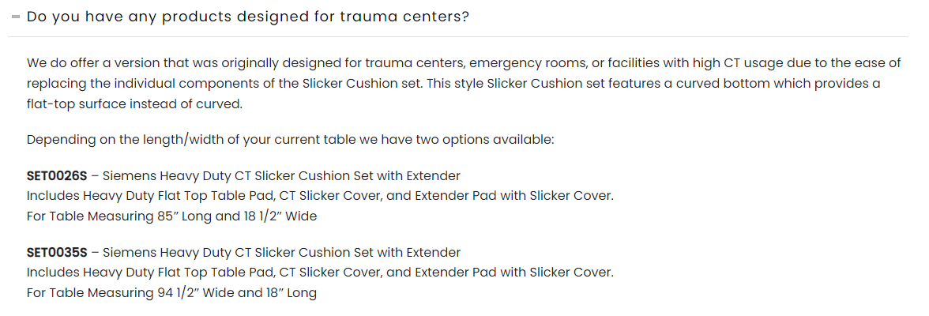Click the SET0035S Siemens Heavy Duty title
Screen dimensions: 929x316
(x=281, y=253)
